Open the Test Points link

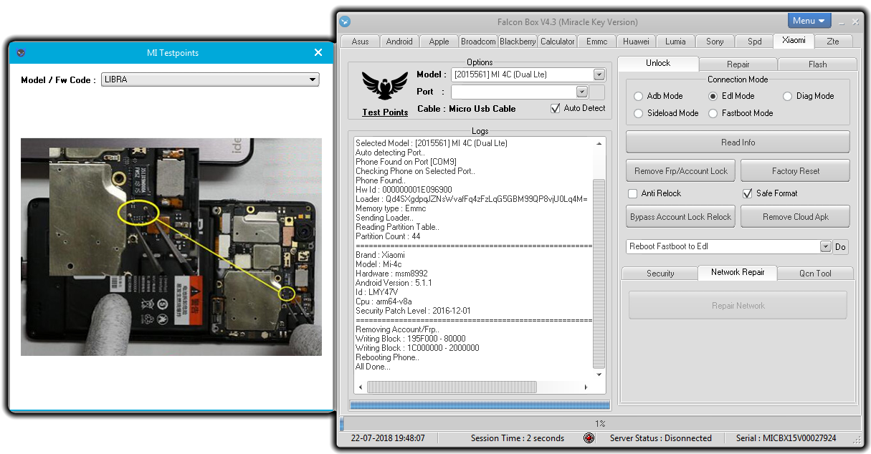(x=385, y=112)
